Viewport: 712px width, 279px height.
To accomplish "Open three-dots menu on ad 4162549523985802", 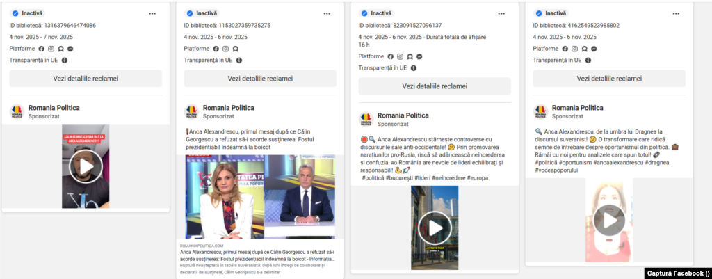I will [x=676, y=14].
